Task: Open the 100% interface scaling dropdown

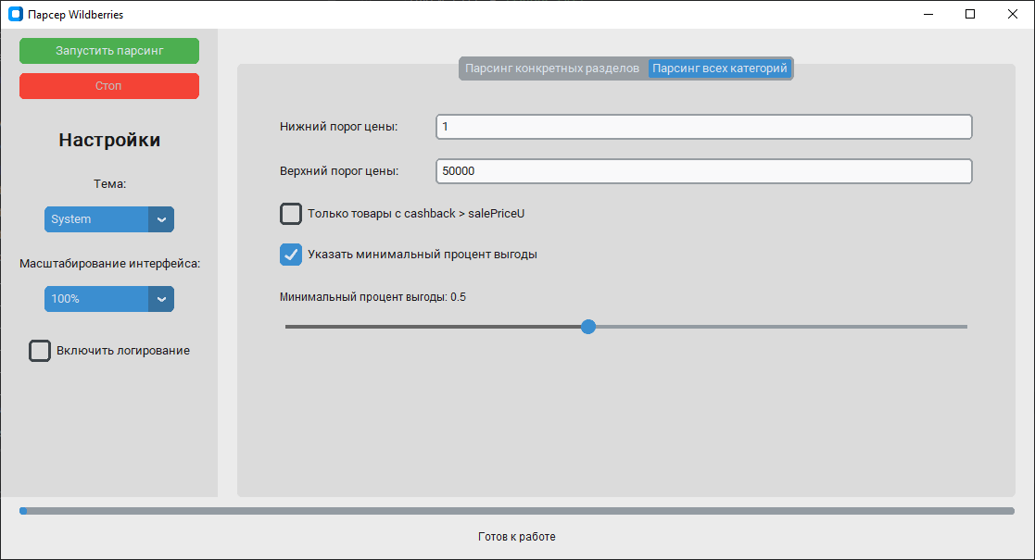Action: (109, 299)
